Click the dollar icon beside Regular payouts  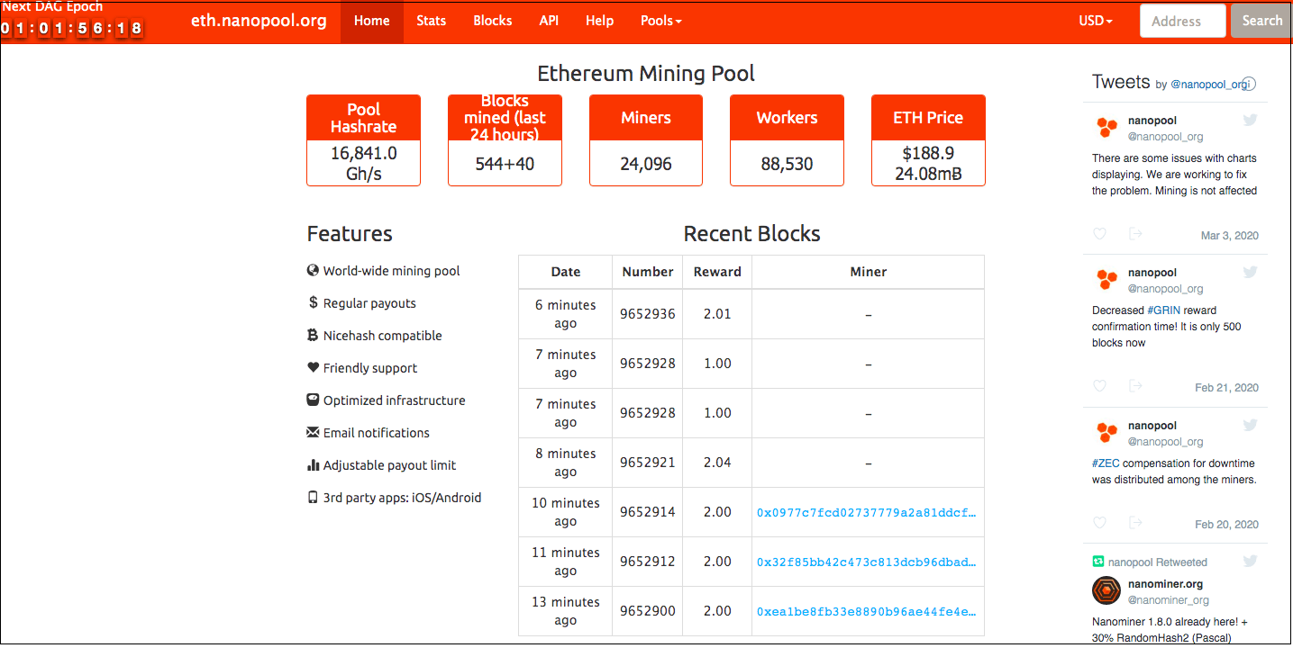point(313,302)
